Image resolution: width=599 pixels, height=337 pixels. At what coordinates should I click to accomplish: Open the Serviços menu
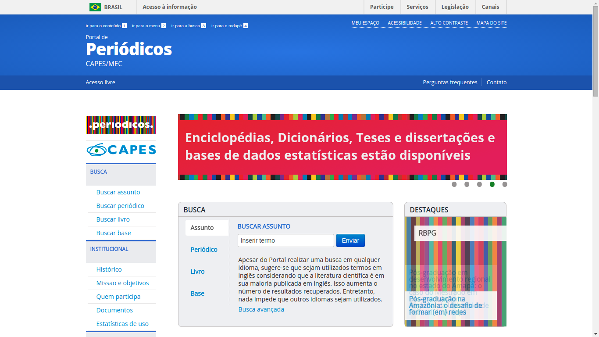pos(417,7)
